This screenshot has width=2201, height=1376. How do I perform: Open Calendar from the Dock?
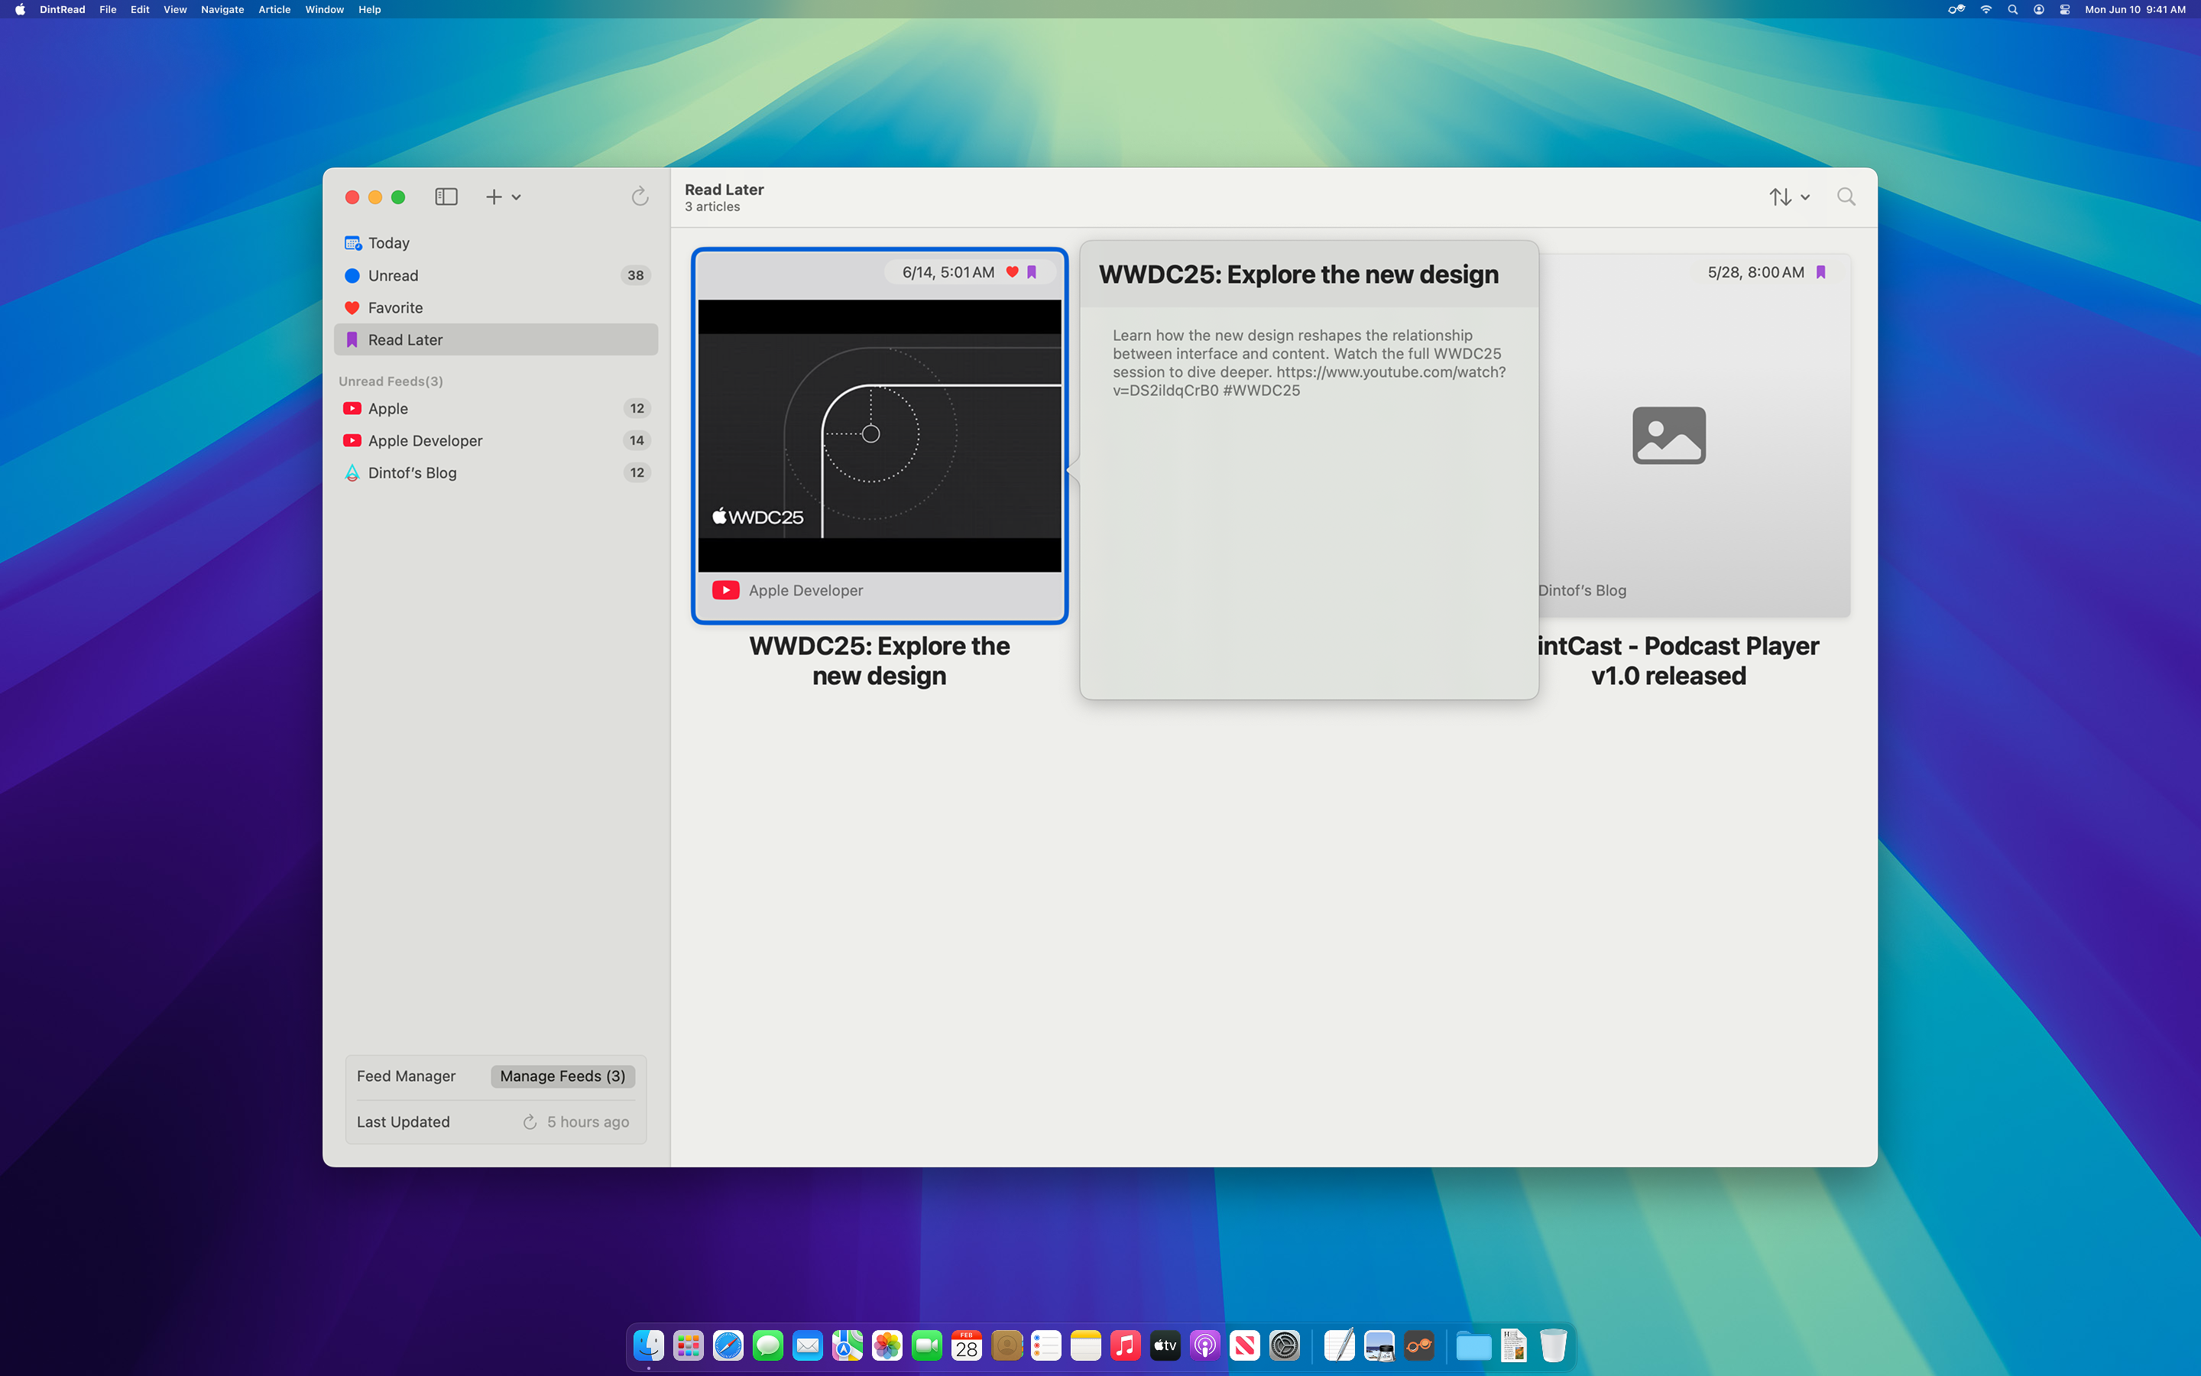click(967, 1345)
